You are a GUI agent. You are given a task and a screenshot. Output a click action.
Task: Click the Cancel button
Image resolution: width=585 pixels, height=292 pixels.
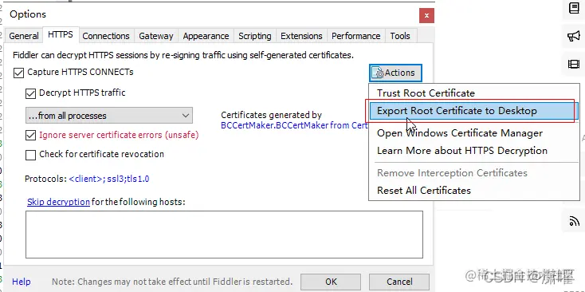coord(399,282)
